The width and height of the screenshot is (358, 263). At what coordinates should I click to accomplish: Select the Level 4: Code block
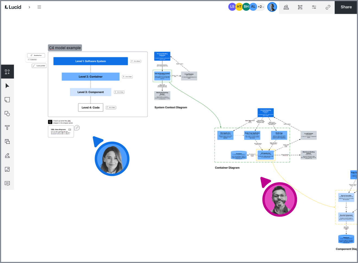(x=91, y=108)
